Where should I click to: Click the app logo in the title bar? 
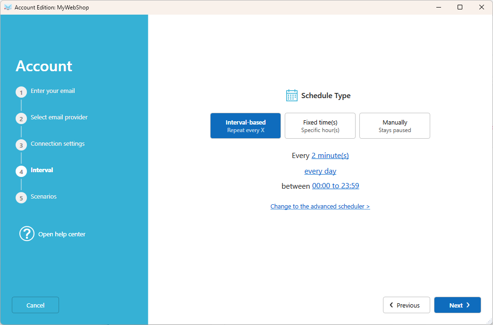[8, 7]
